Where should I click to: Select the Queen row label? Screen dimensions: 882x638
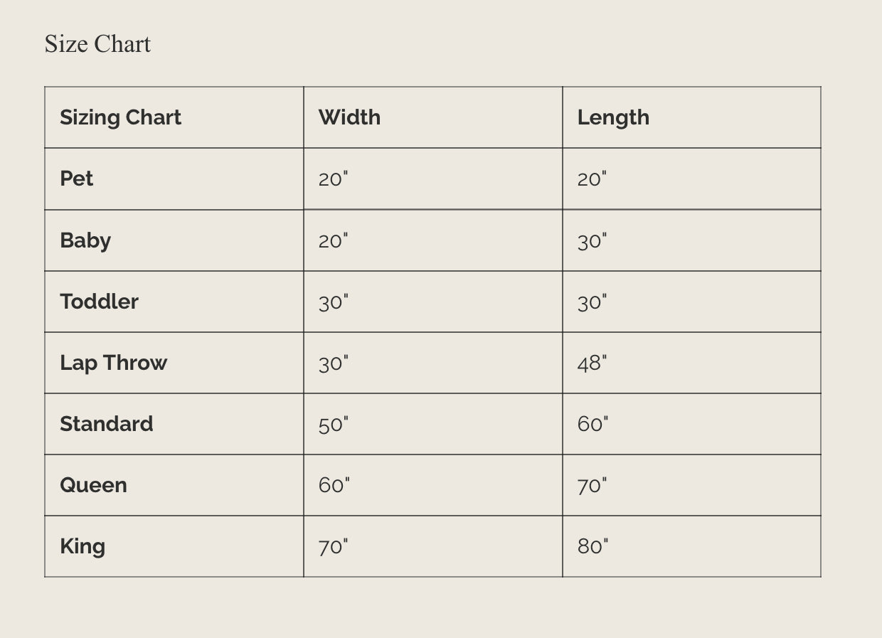[93, 485]
